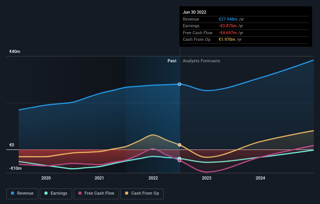Click the Free Cash Flow tooltip row label
Screen dimensions: 320x204
(198, 33)
